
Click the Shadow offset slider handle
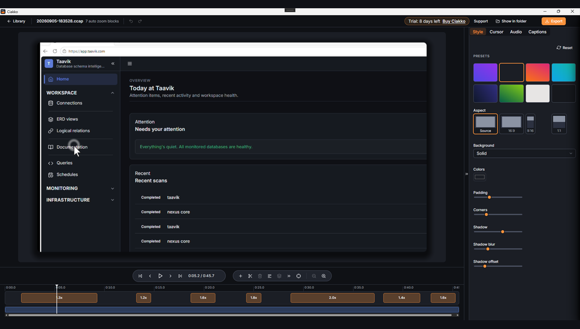[485, 266]
